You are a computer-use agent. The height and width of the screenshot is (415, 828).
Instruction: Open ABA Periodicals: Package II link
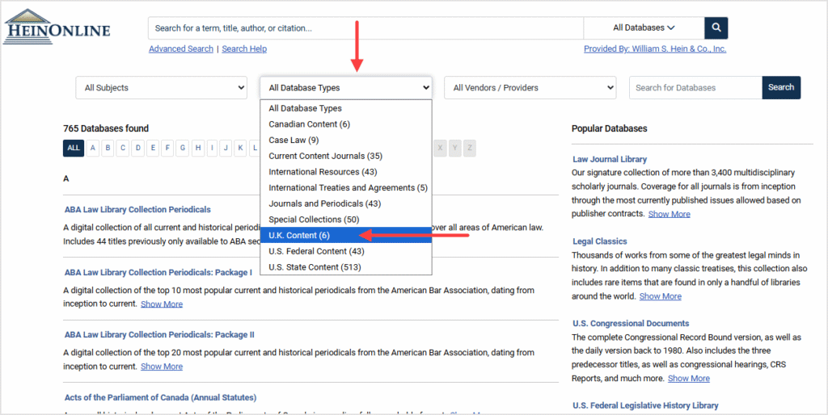click(x=159, y=335)
